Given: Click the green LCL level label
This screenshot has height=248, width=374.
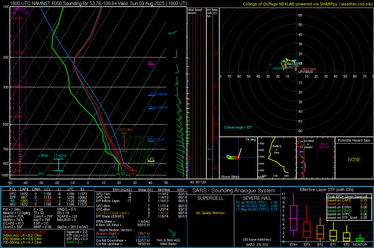Looking at the screenshot, I should 151,164.
